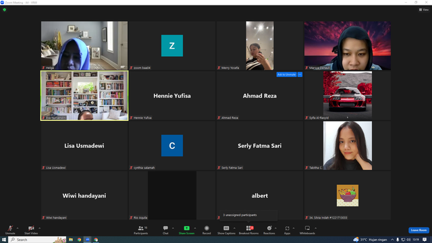Expand arrow beside Whiteboards
Viewport: 432px width, 243px height.
point(315,228)
